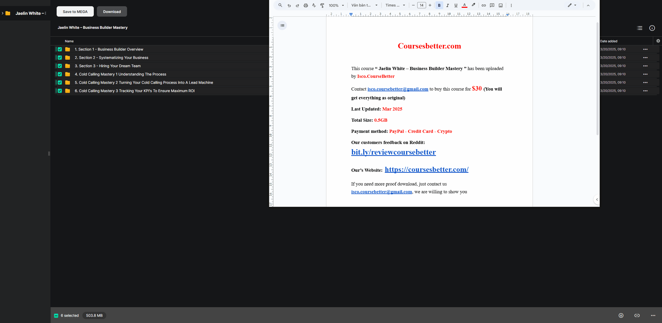The image size is (662, 323).
Task: Insert a link using toolbar icon
Action: (x=484, y=5)
